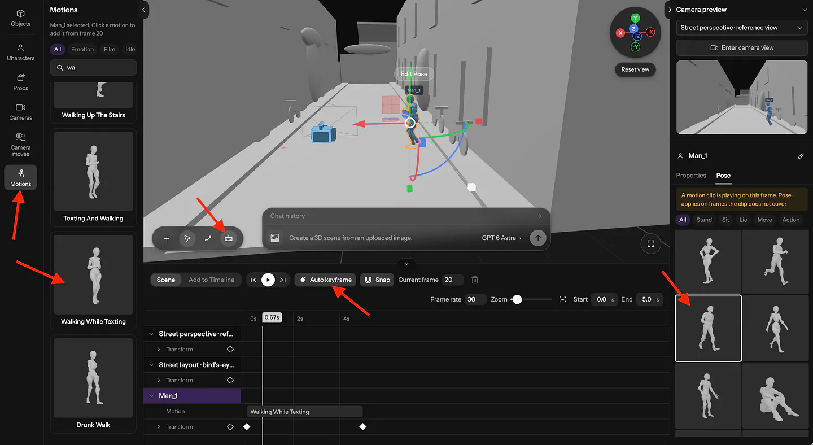Jump to the timeline start
The height and width of the screenshot is (445, 813).
pyautogui.click(x=253, y=280)
